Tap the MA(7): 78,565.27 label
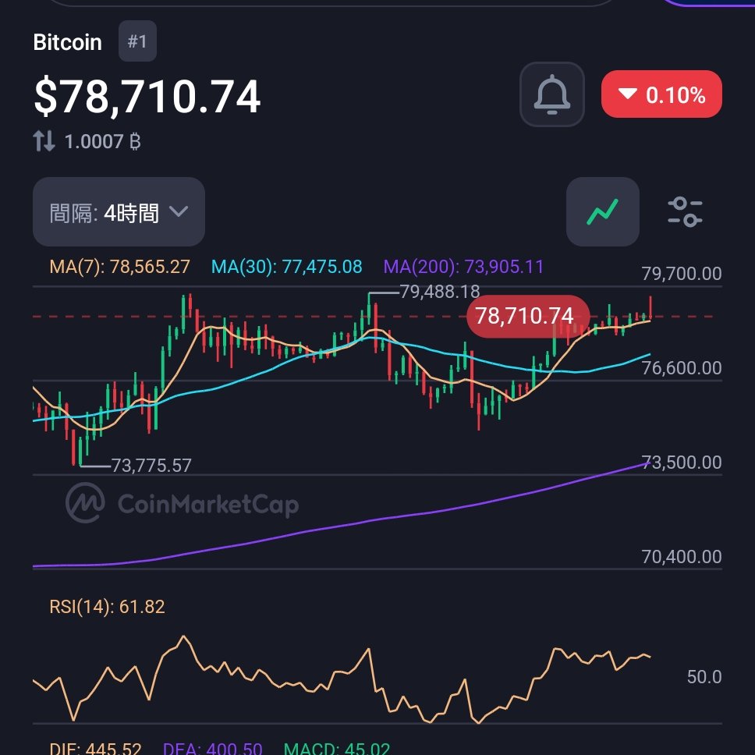This screenshot has width=755, height=755. [x=119, y=266]
